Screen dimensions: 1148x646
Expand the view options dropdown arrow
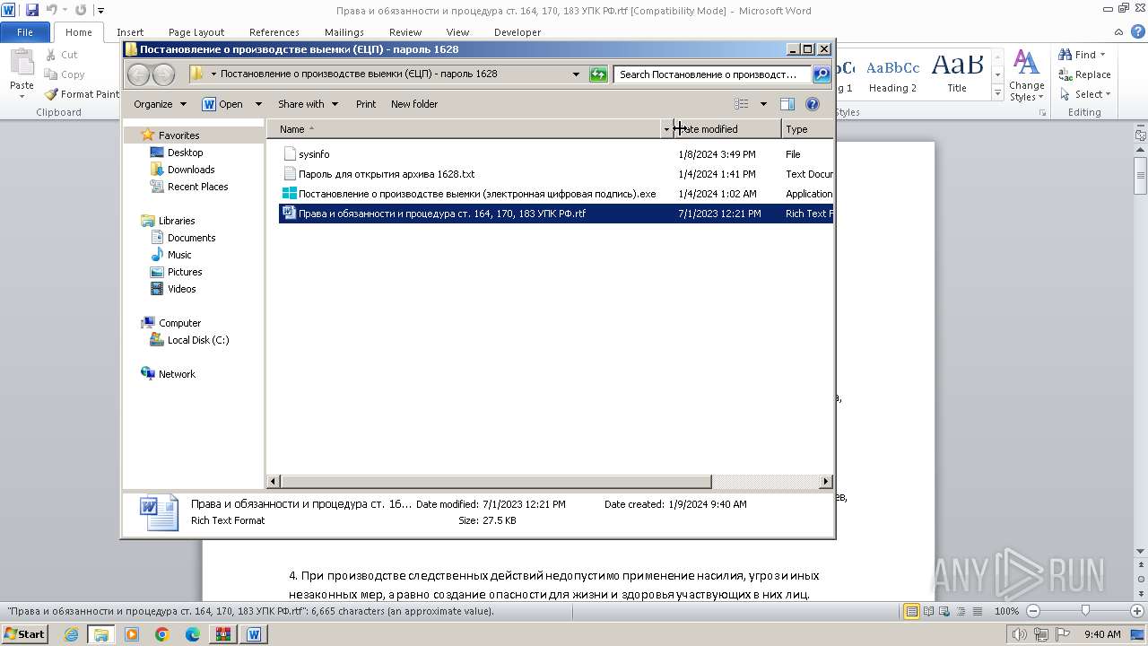(763, 104)
